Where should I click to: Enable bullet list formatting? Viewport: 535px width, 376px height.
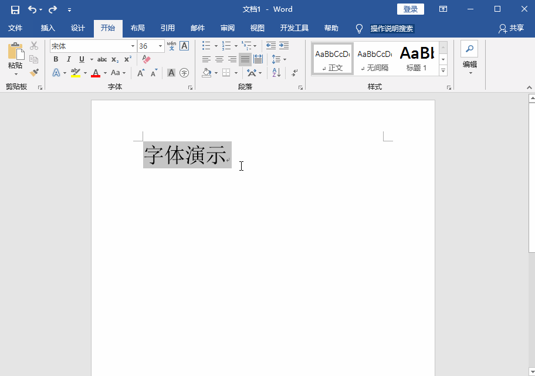pyautogui.click(x=206, y=46)
